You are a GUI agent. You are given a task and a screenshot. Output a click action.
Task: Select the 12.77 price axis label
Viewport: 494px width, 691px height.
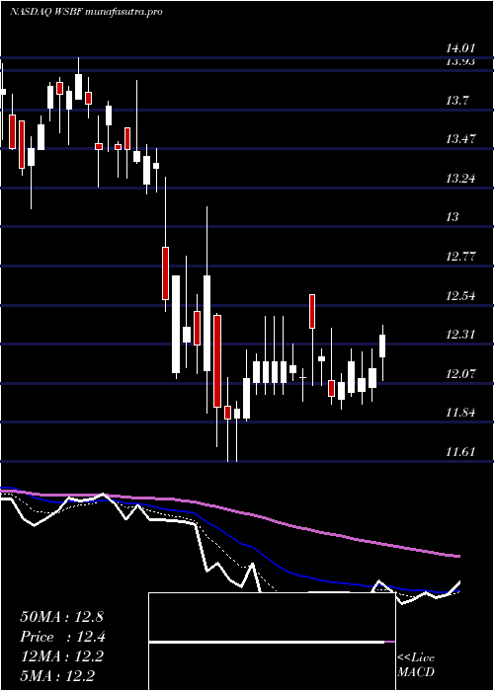click(x=460, y=257)
